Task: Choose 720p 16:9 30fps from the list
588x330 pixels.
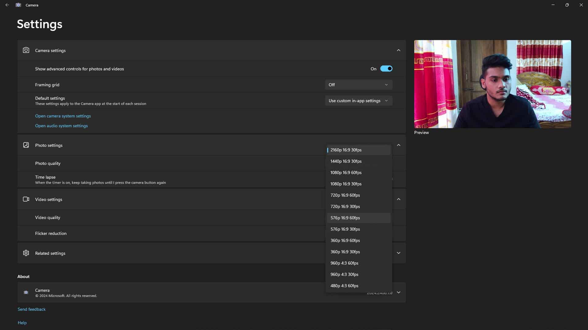Action: pos(345,206)
